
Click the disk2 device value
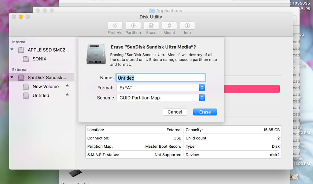pos(275,155)
